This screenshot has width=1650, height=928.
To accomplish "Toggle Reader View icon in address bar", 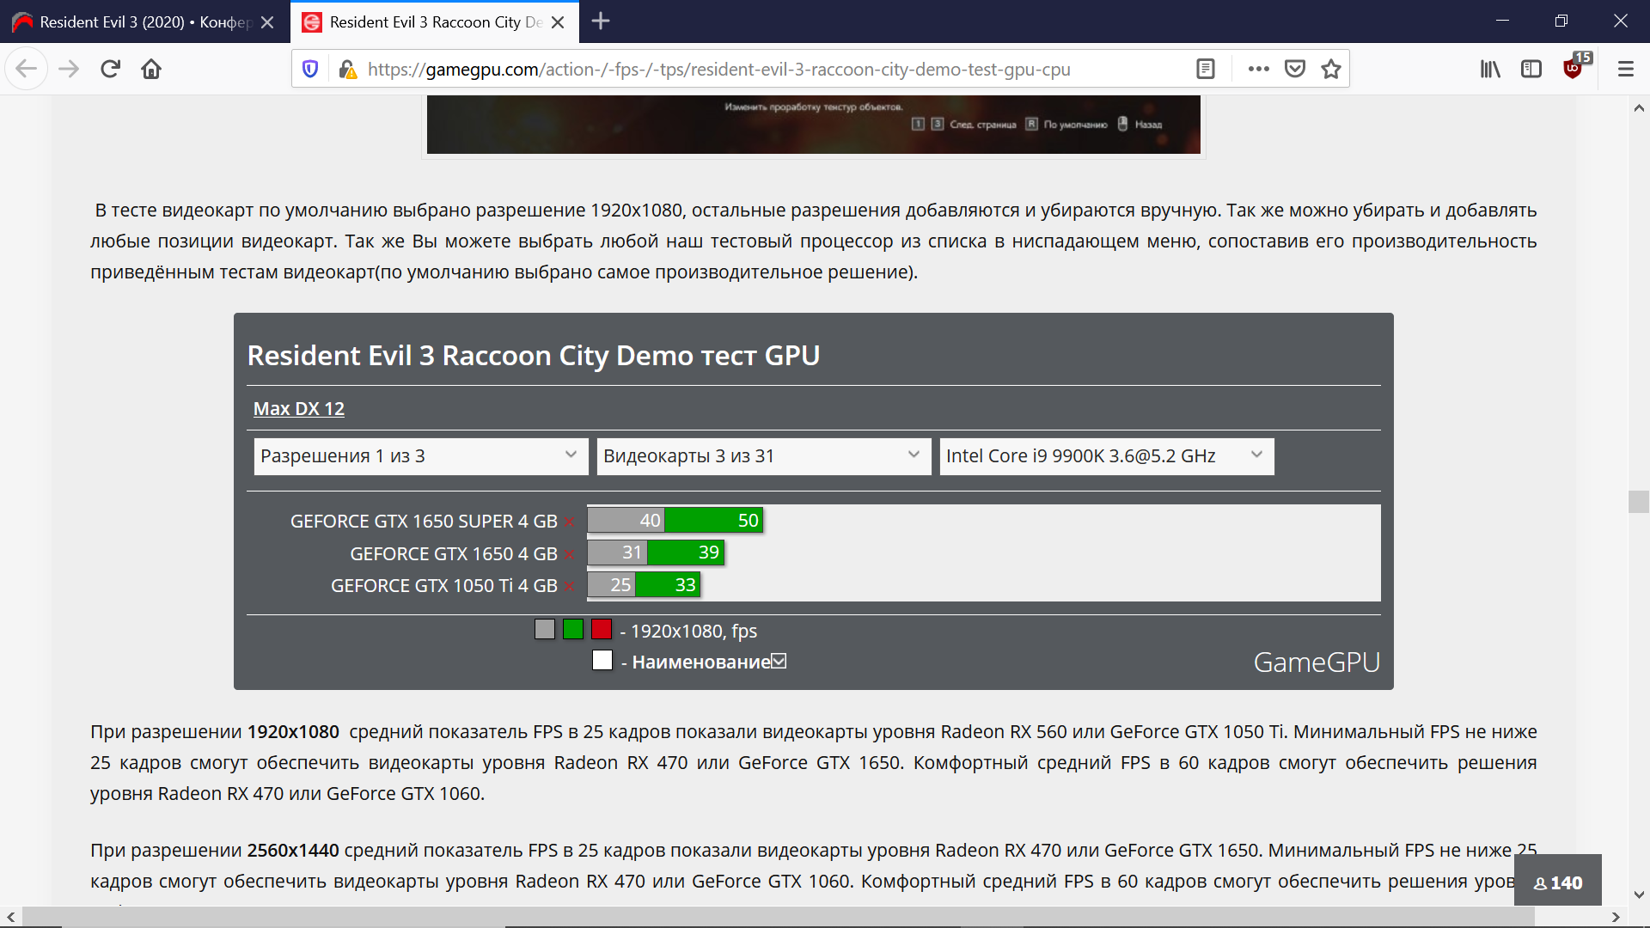I will click(x=1206, y=69).
